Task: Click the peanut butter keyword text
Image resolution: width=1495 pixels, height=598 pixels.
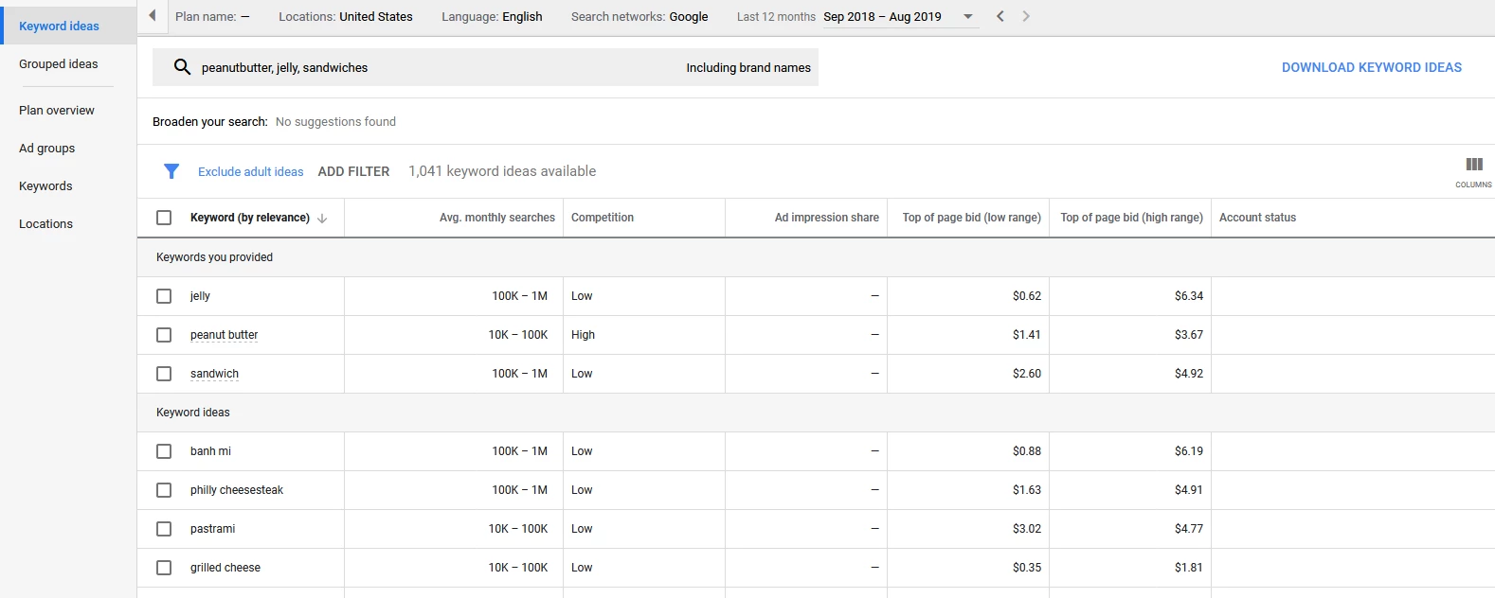Action: (x=224, y=335)
